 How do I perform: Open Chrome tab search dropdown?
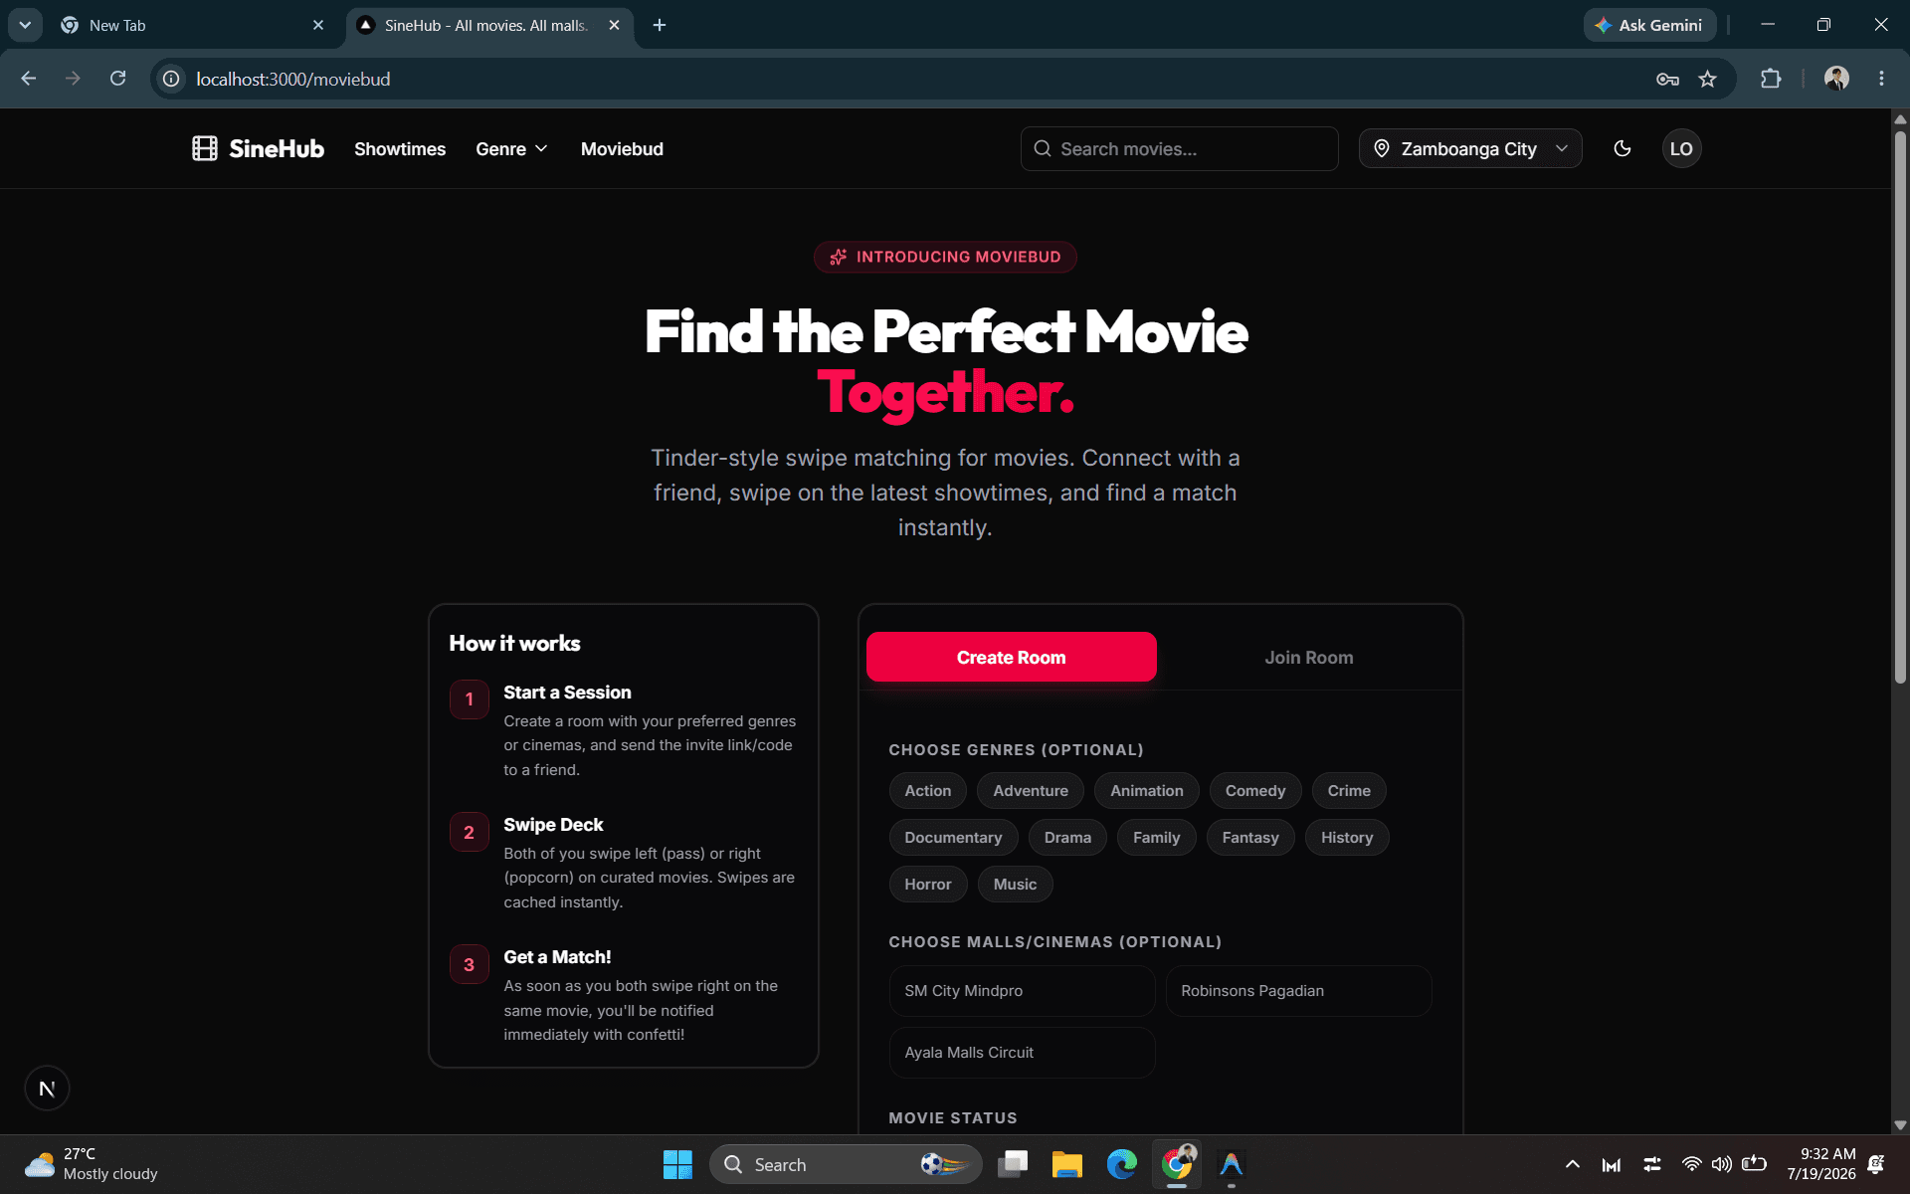tap(25, 25)
